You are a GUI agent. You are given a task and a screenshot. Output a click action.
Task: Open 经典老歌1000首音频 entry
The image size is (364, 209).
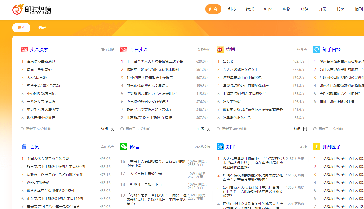43,86
